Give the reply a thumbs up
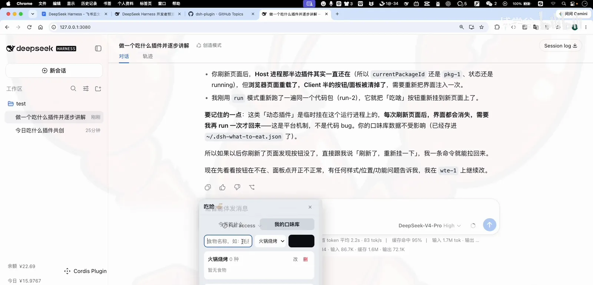This screenshot has width=593, height=285. (222, 187)
